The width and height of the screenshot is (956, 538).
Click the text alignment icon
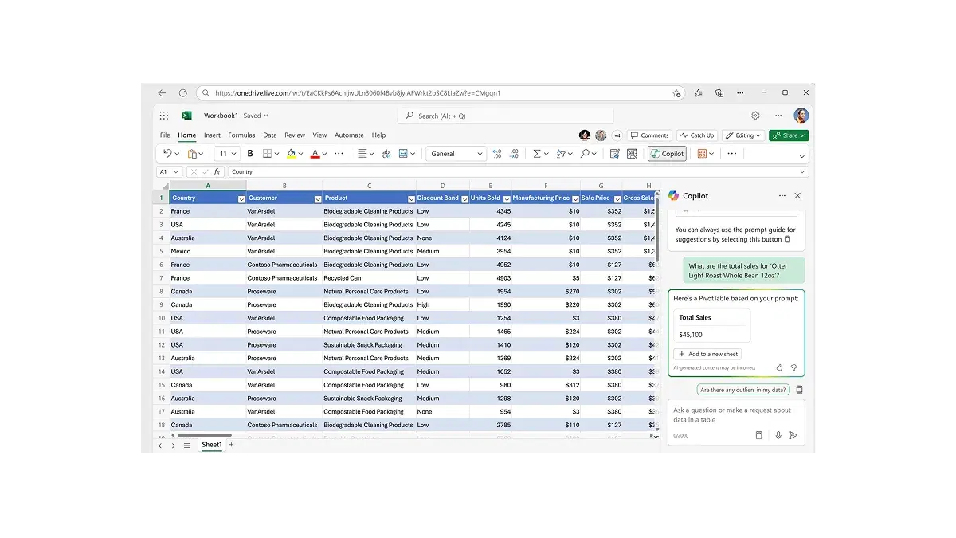[x=362, y=154]
